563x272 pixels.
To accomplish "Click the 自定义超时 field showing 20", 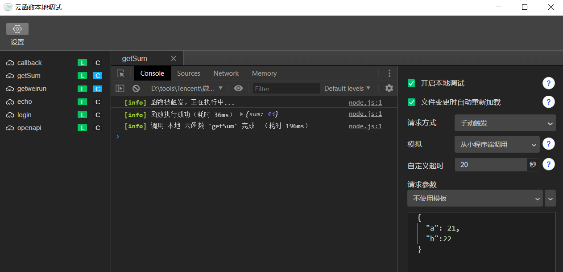I will [x=491, y=165].
